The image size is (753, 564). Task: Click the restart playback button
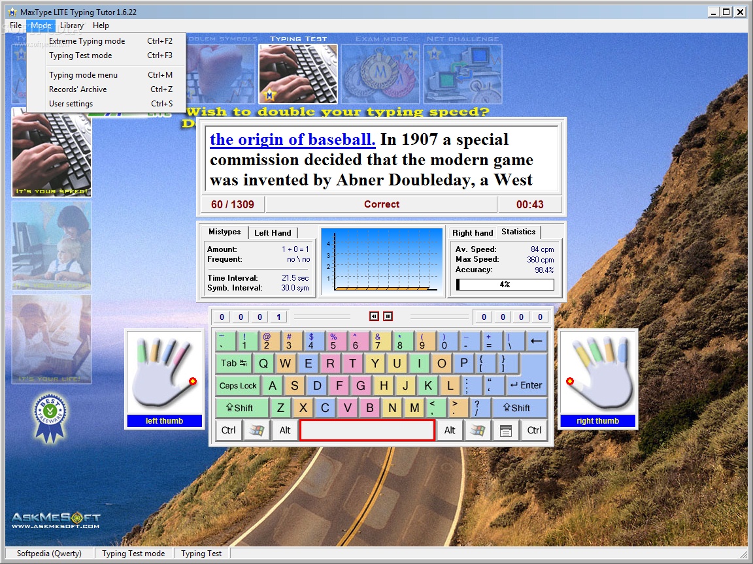pos(374,317)
